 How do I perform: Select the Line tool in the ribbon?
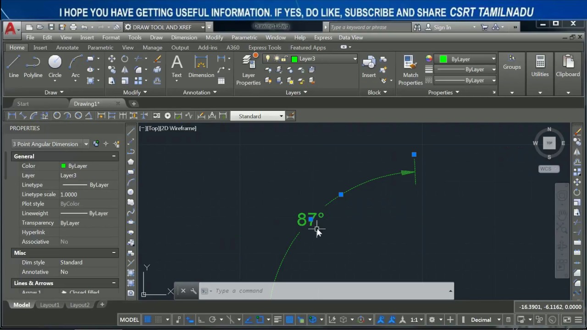tap(14, 66)
